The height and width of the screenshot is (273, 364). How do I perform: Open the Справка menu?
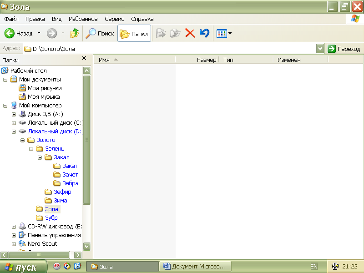(142, 19)
